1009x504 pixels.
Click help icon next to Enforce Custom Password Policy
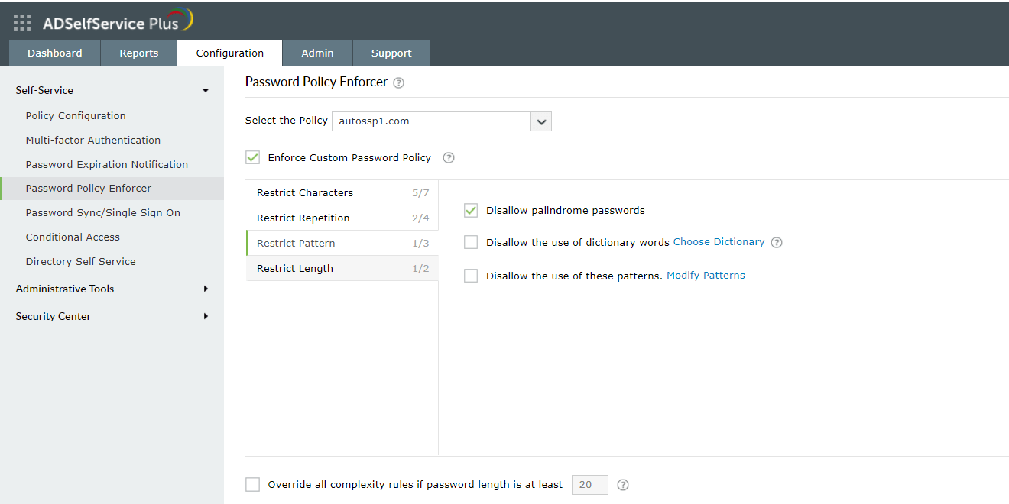[449, 158]
